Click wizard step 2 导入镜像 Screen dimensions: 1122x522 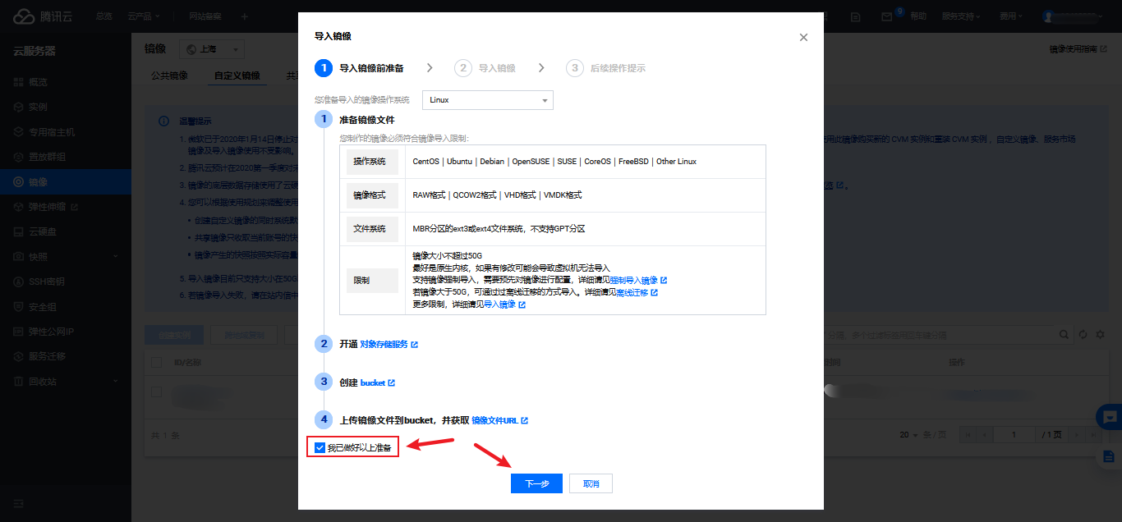485,68
